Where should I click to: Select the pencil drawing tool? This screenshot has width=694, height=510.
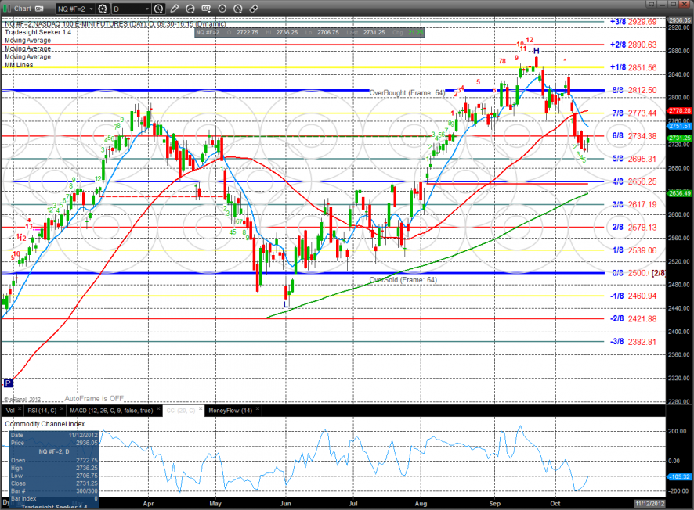175,9
